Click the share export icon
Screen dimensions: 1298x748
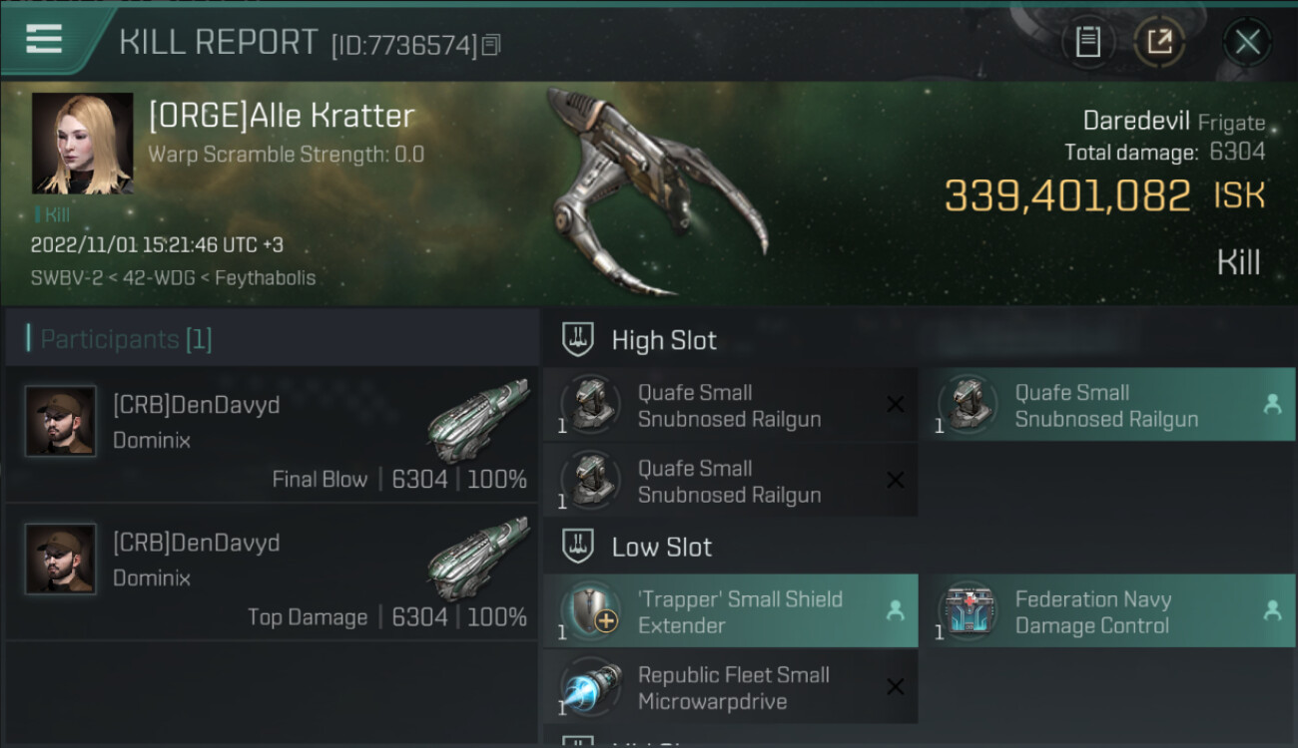click(1159, 42)
